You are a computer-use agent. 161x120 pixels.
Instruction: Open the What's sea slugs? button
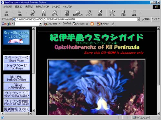17,94
